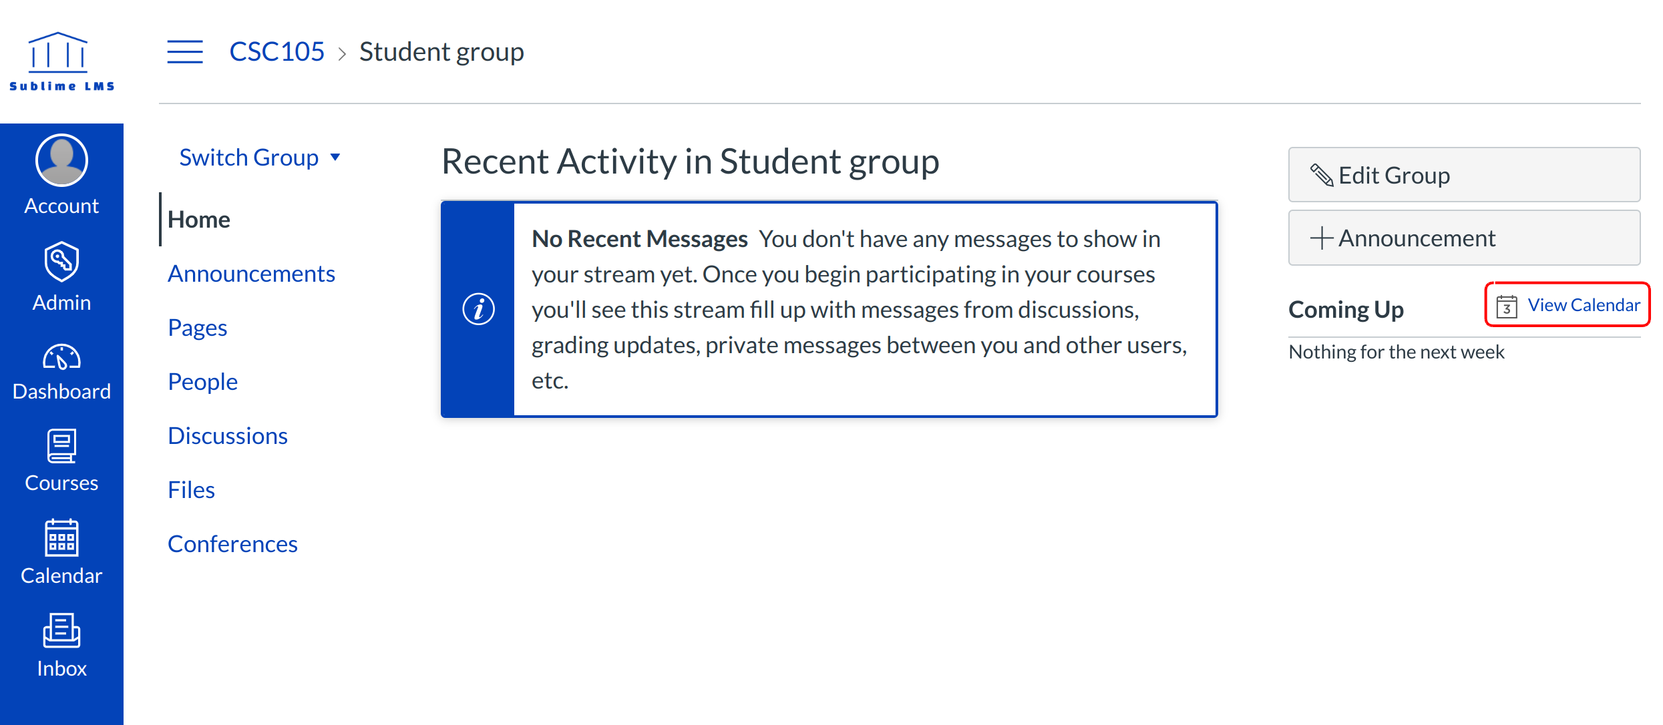Click the Switch Group dropdown arrow
The height and width of the screenshot is (725, 1663).
point(335,158)
